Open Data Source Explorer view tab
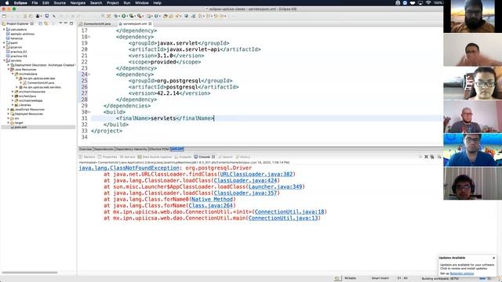The height and width of the screenshot is (282, 502). pos(155,157)
